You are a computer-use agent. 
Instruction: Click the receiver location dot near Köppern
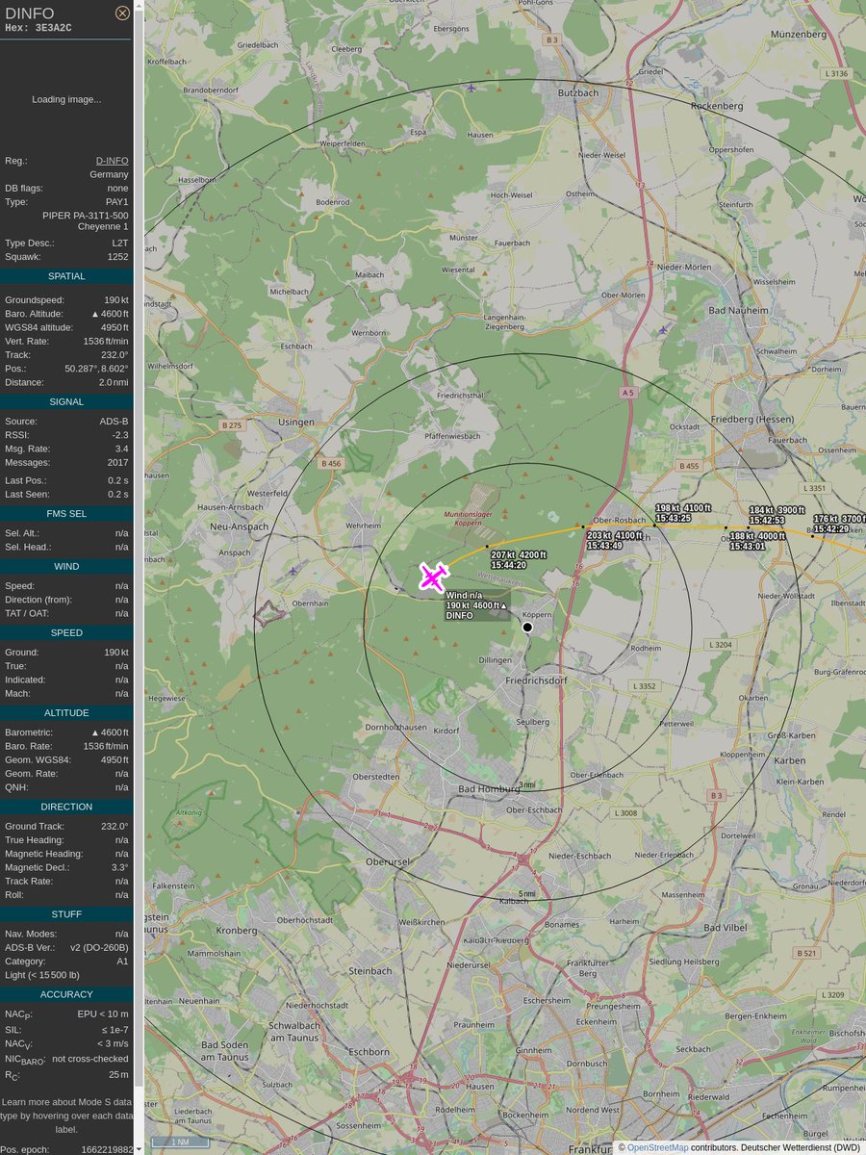[x=527, y=627]
